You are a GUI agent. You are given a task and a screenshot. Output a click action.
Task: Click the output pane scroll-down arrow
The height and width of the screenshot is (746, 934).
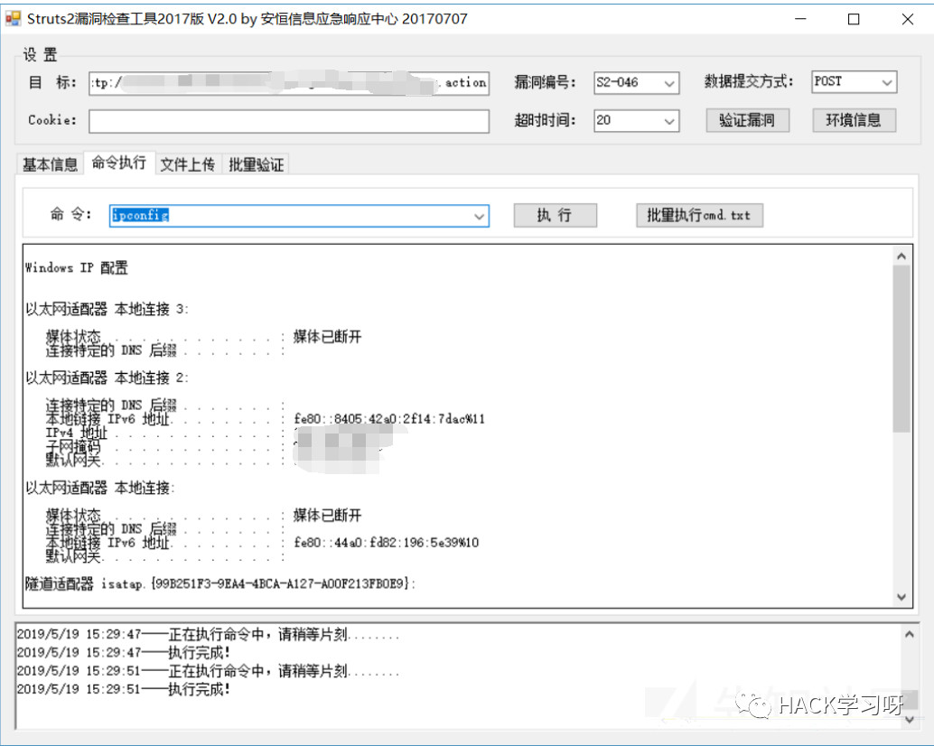(x=901, y=597)
